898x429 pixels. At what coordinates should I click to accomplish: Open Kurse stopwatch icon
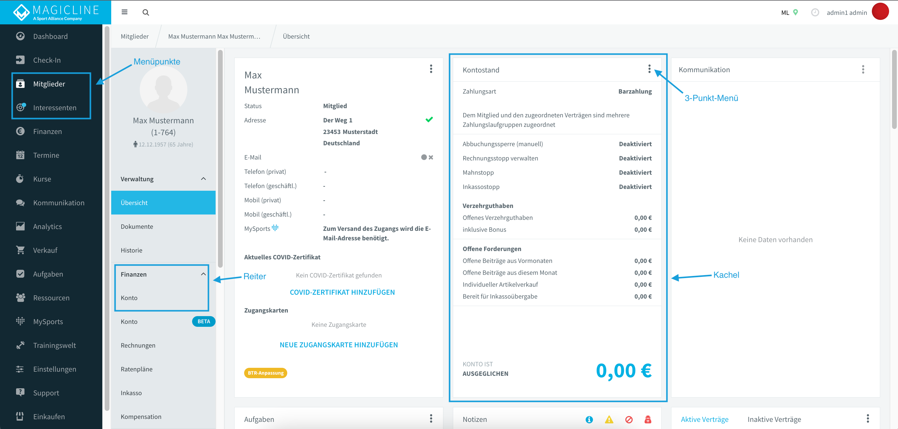click(x=20, y=179)
